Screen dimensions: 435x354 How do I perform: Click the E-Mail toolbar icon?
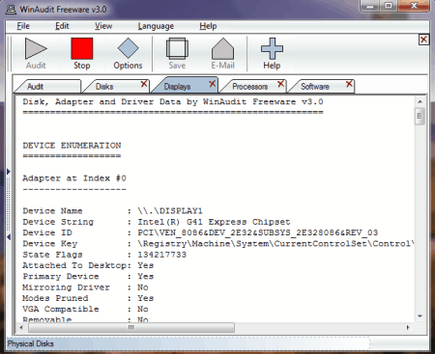[222, 53]
